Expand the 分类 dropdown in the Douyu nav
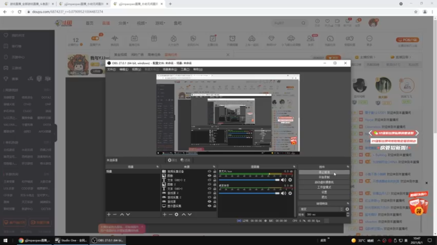 tap(123, 23)
